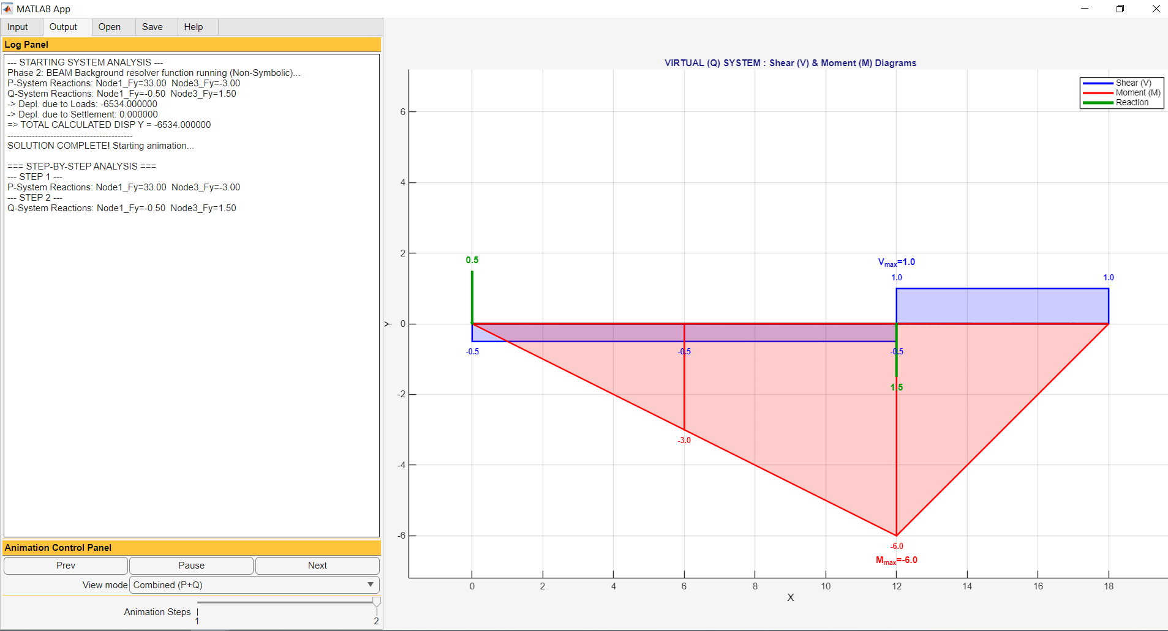The width and height of the screenshot is (1168, 631).
Task: Click '--- STEP 1 ---' in the log
Action: point(35,177)
